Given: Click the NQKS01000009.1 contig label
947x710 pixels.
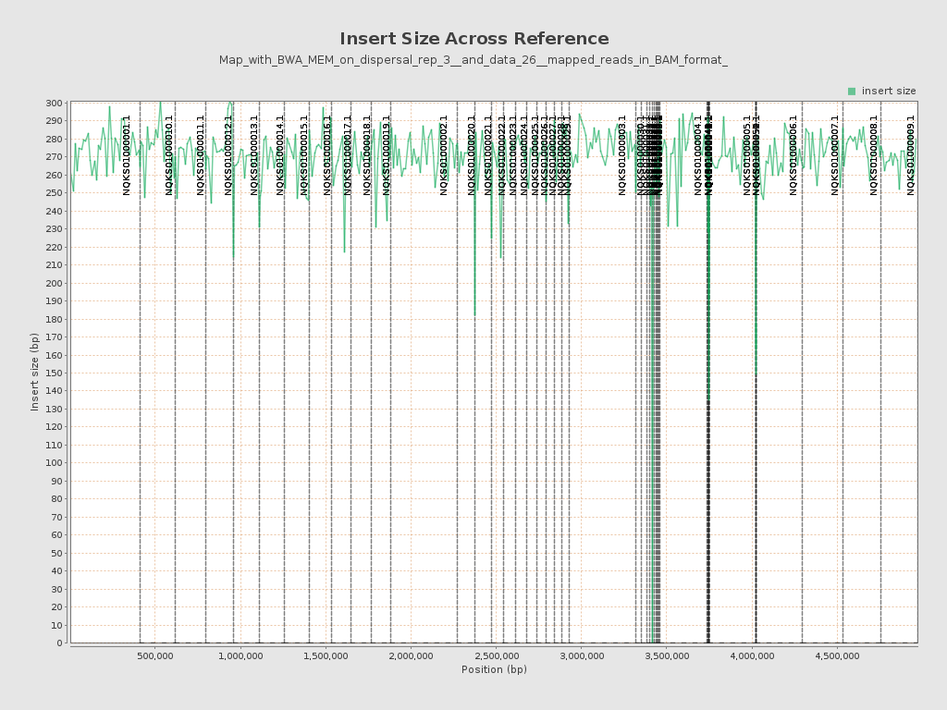Looking at the screenshot, I should 911,154.
